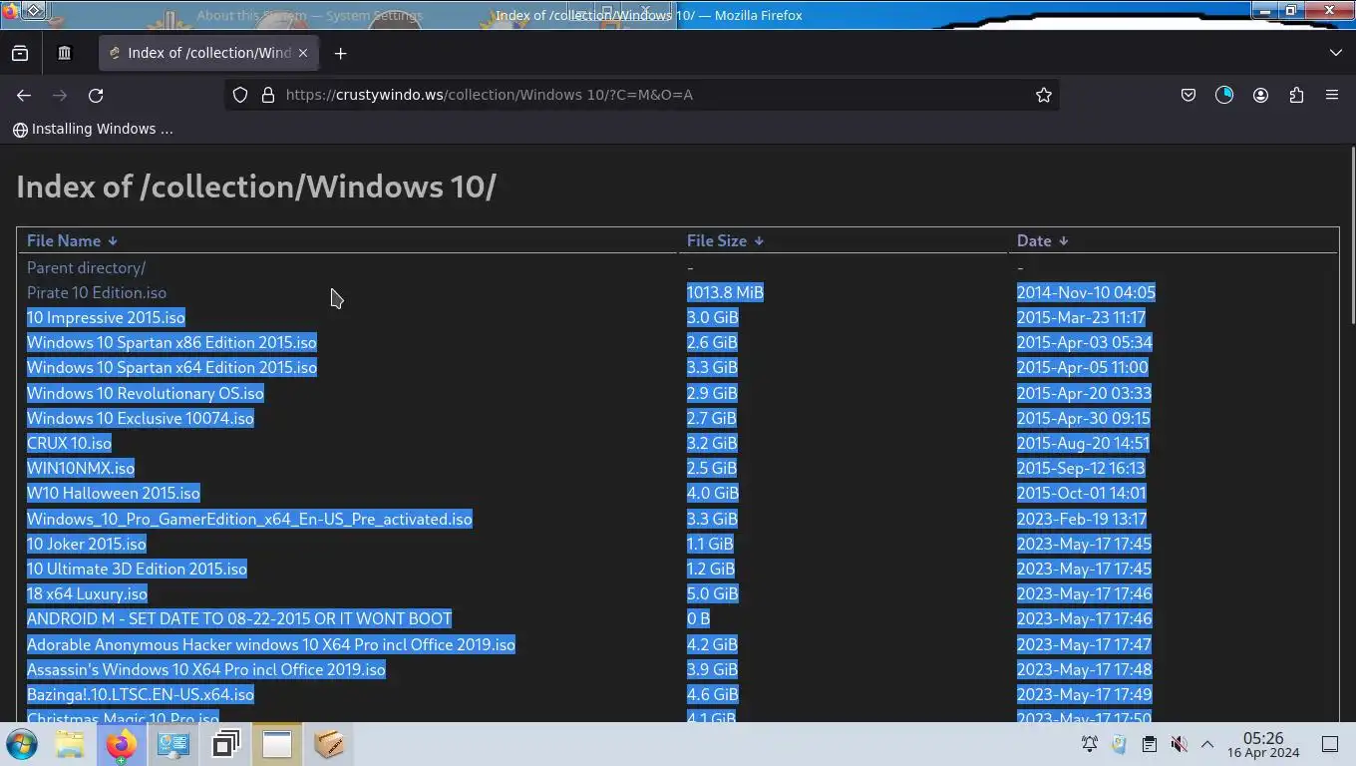Bookmark this page with star icon
The height and width of the screenshot is (766, 1356).
pyautogui.click(x=1044, y=95)
